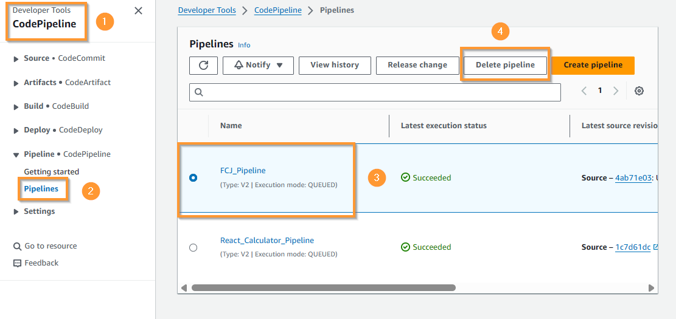Select the FCJ_Pipeline radio button
Viewport: 676px width, 319px height.
click(x=193, y=177)
